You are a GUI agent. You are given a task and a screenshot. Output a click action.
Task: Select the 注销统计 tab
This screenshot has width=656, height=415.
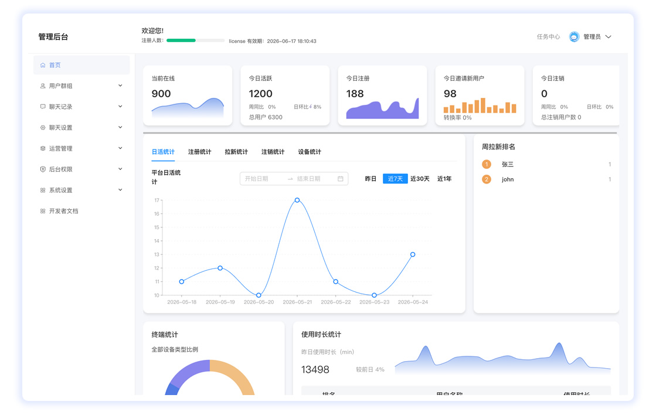[x=273, y=152]
